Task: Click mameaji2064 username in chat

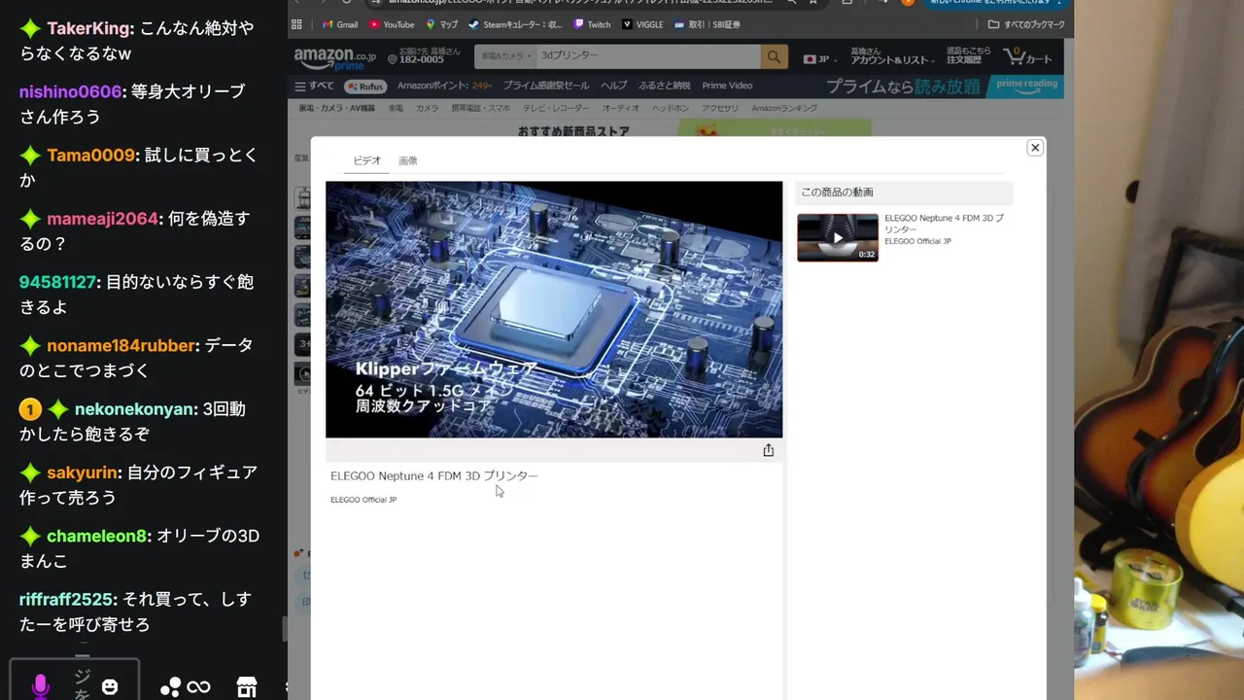Action: [102, 219]
